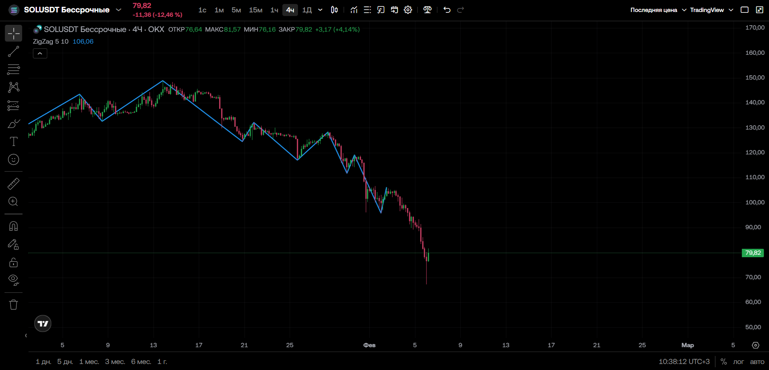769x370 pixels.
Task: Select the 4ч timeframe
Action: (x=290, y=10)
